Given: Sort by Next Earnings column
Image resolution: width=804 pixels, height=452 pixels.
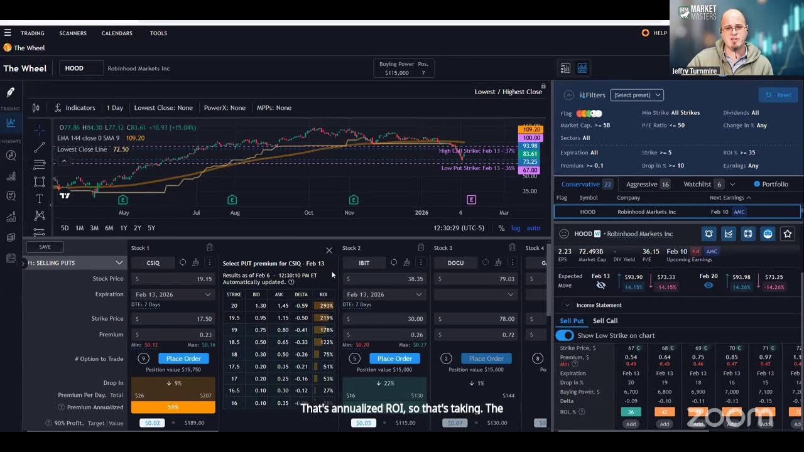Looking at the screenshot, I should coord(730,198).
